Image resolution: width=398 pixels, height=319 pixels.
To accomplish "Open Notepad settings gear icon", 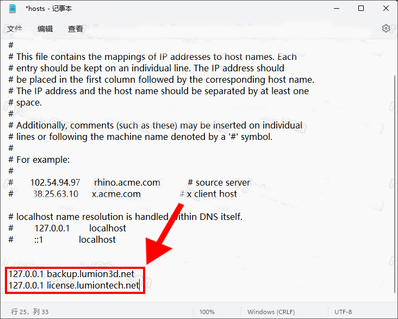I will point(386,28).
